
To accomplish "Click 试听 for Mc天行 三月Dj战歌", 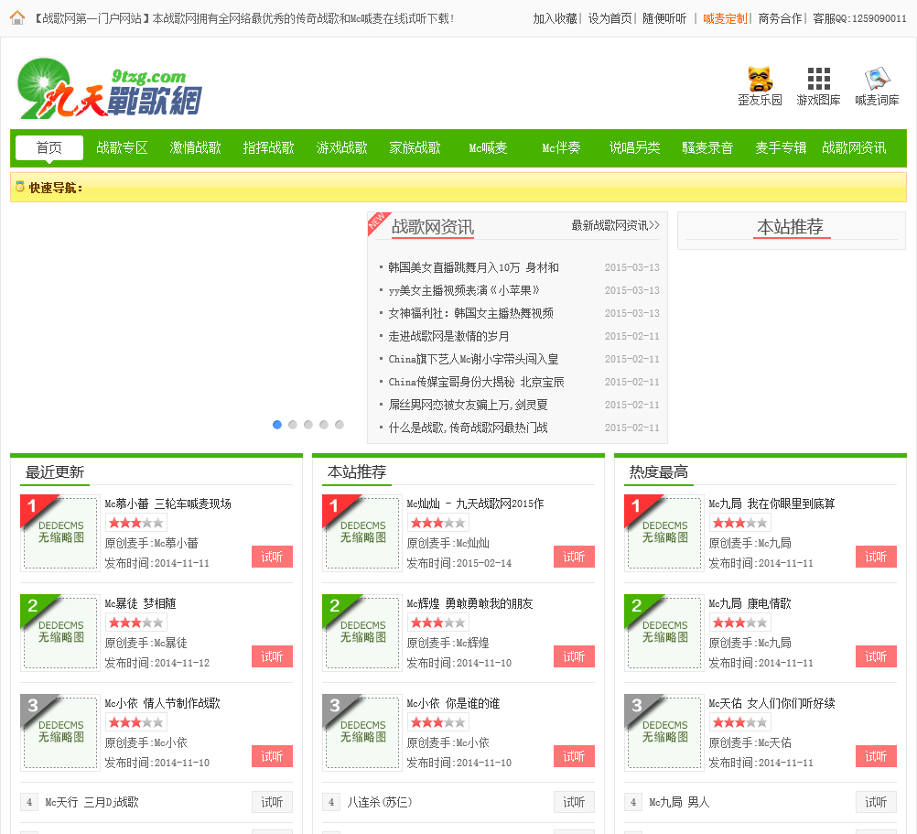I will pos(272,802).
